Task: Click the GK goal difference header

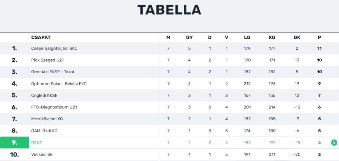Action: click(x=297, y=38)
